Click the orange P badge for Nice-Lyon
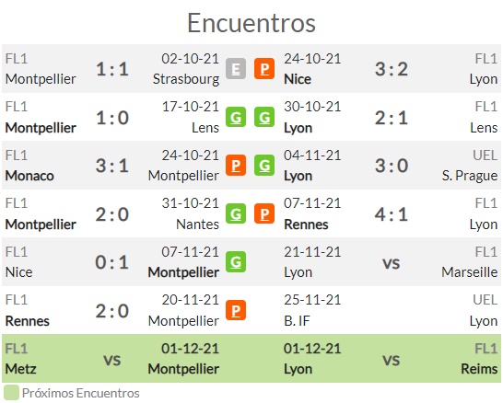 [264, 69]
